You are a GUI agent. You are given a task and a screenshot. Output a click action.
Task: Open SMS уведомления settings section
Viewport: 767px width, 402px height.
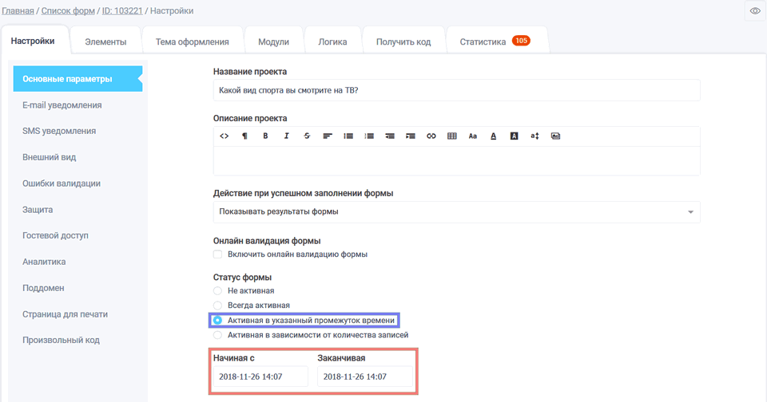[59, 131]
